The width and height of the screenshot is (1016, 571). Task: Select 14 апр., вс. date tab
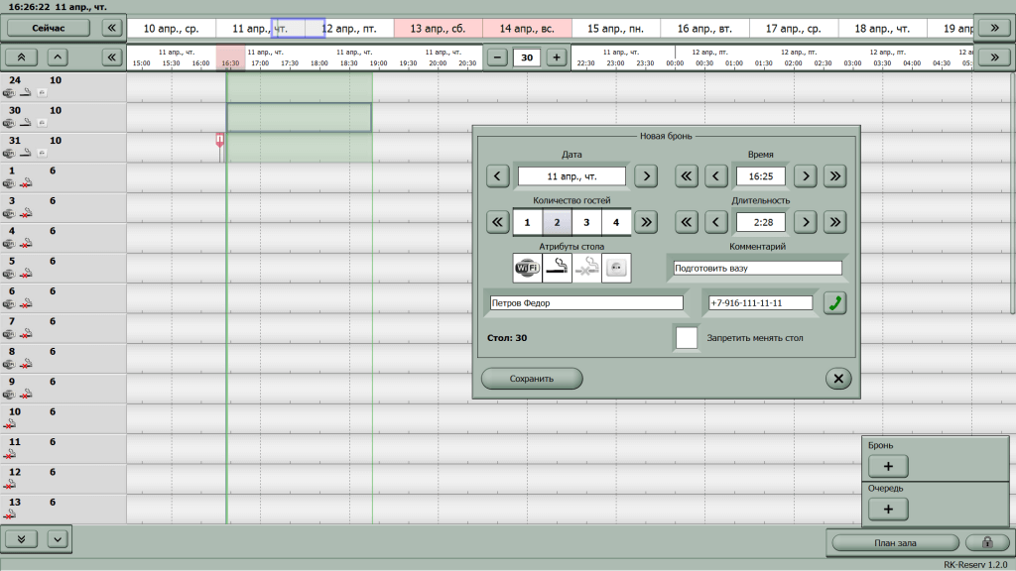527,29
